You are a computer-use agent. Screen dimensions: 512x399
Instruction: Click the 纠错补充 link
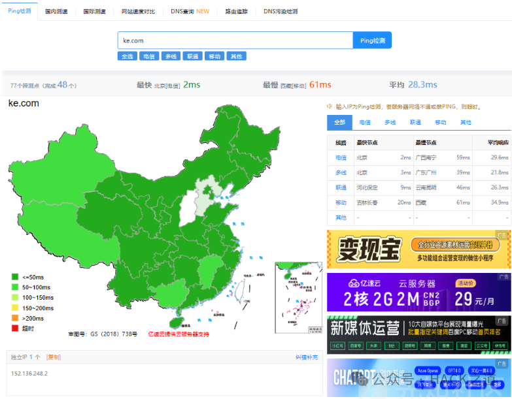pyautogui.click(x=307, y=357)
